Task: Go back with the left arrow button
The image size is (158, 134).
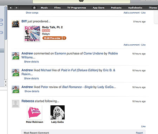Action: click(11, 8)
